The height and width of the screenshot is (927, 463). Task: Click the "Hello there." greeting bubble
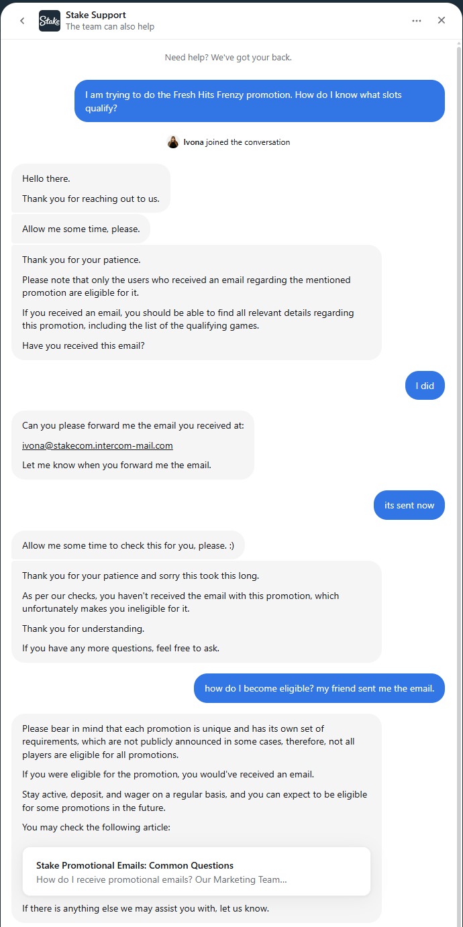pos(91,188)
